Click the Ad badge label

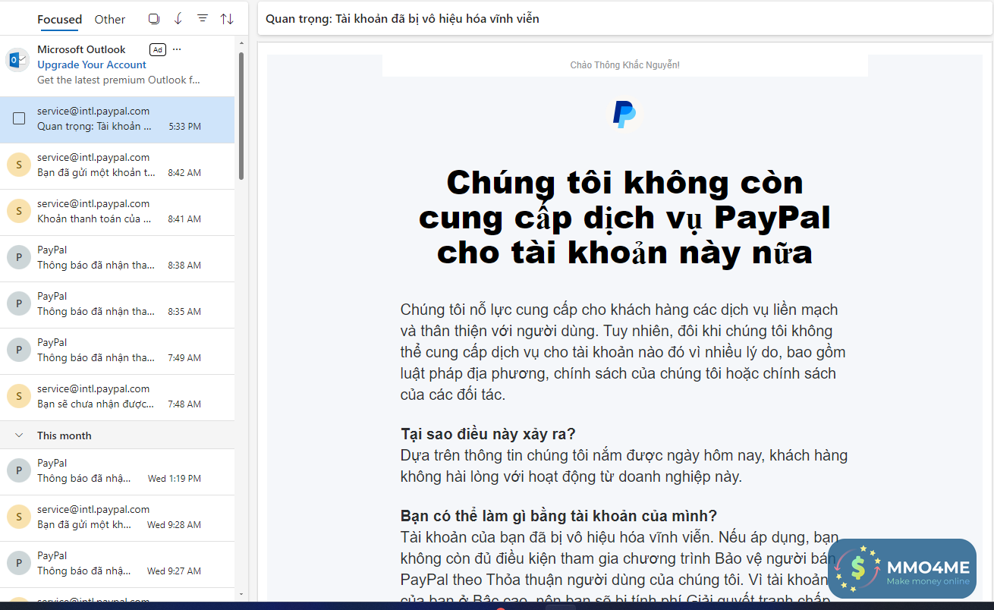pos(158,49)
